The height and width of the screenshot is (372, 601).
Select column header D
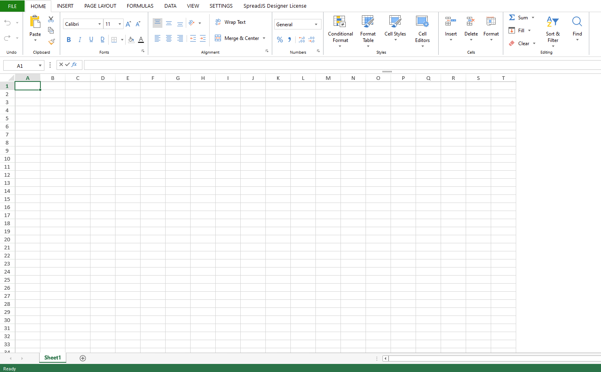[x=103, y=78]
